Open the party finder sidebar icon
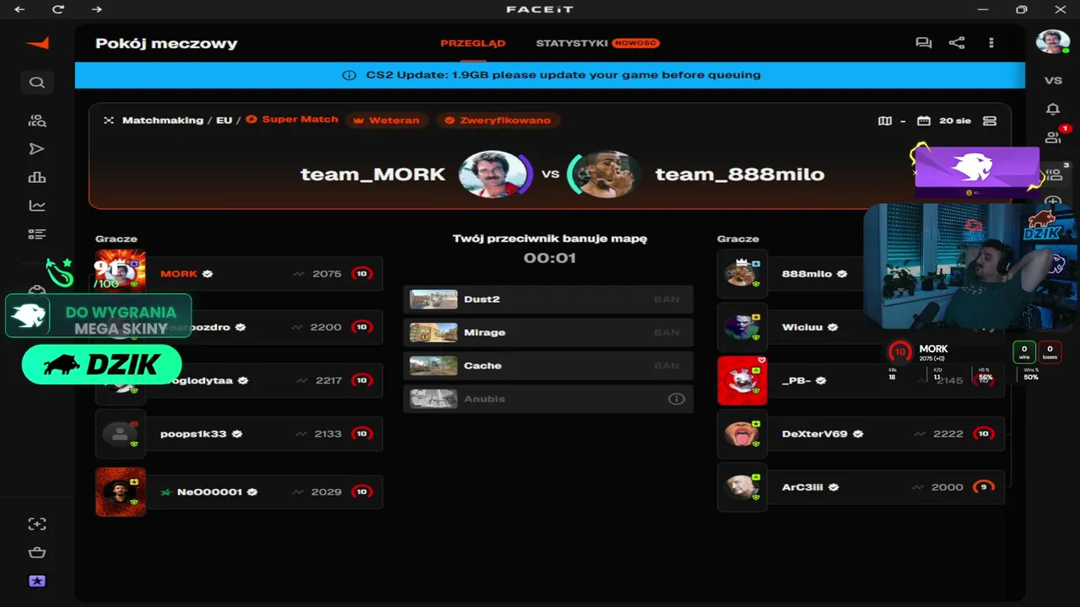Image resolution: width=1080 pixels, height=607 pixels. tap(37, 121)
